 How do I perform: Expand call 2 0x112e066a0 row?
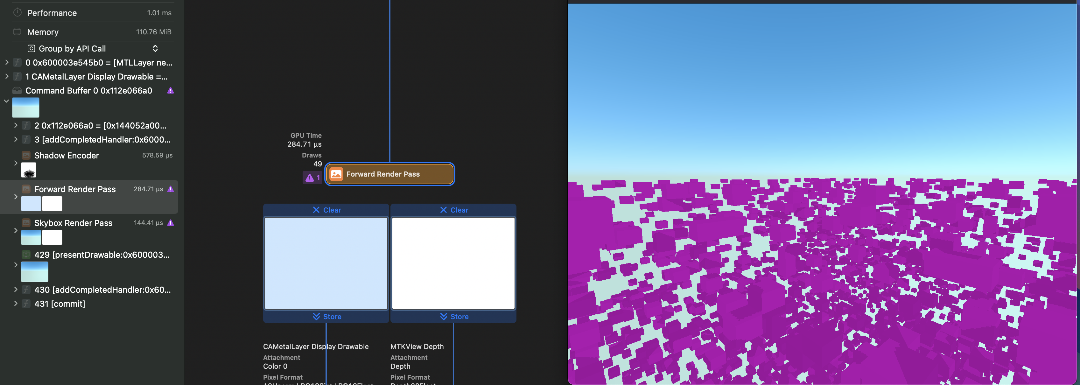(x=16, y=125)
